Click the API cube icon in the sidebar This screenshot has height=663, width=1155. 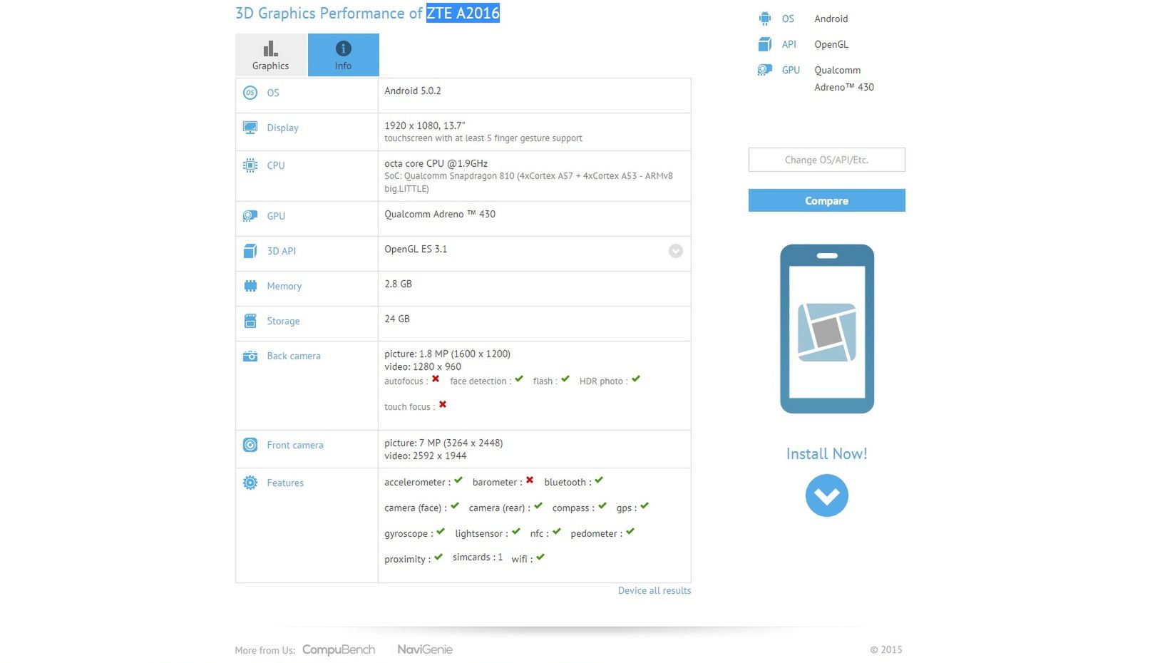[x=765, y=44]
